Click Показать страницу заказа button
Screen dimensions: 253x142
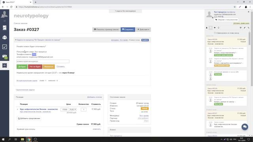coord(106,30)
